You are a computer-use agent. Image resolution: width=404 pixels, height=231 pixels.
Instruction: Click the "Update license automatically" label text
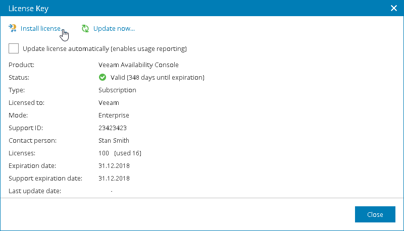(105, 49)
